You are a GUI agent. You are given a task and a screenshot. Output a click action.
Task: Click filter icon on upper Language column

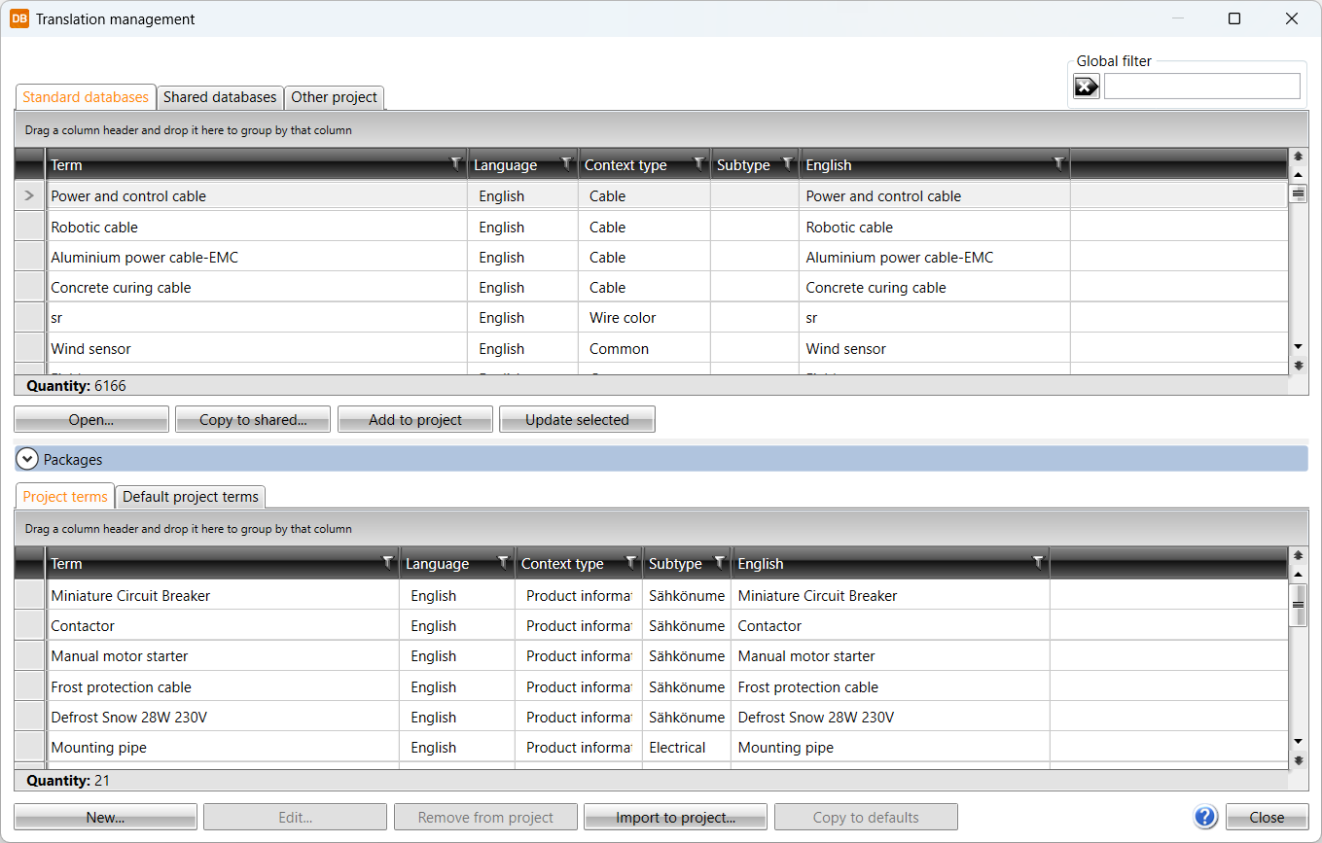click(x=566, y=164)
